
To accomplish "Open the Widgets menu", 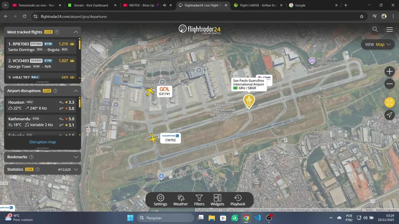I will pos(217,200).
